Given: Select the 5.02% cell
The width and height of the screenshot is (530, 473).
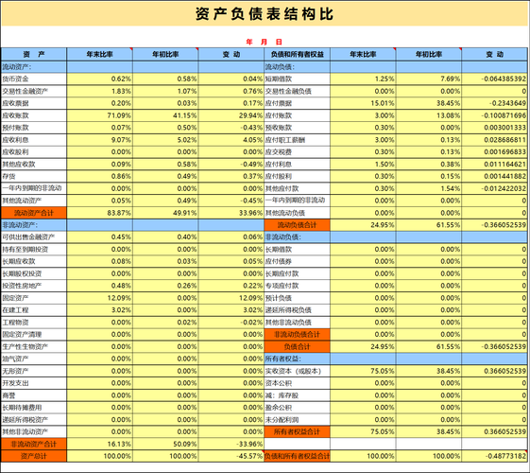Looking at the screenshot, I should (x=165, y=140).
